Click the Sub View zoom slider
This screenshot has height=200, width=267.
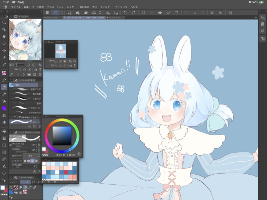point(20,65)
